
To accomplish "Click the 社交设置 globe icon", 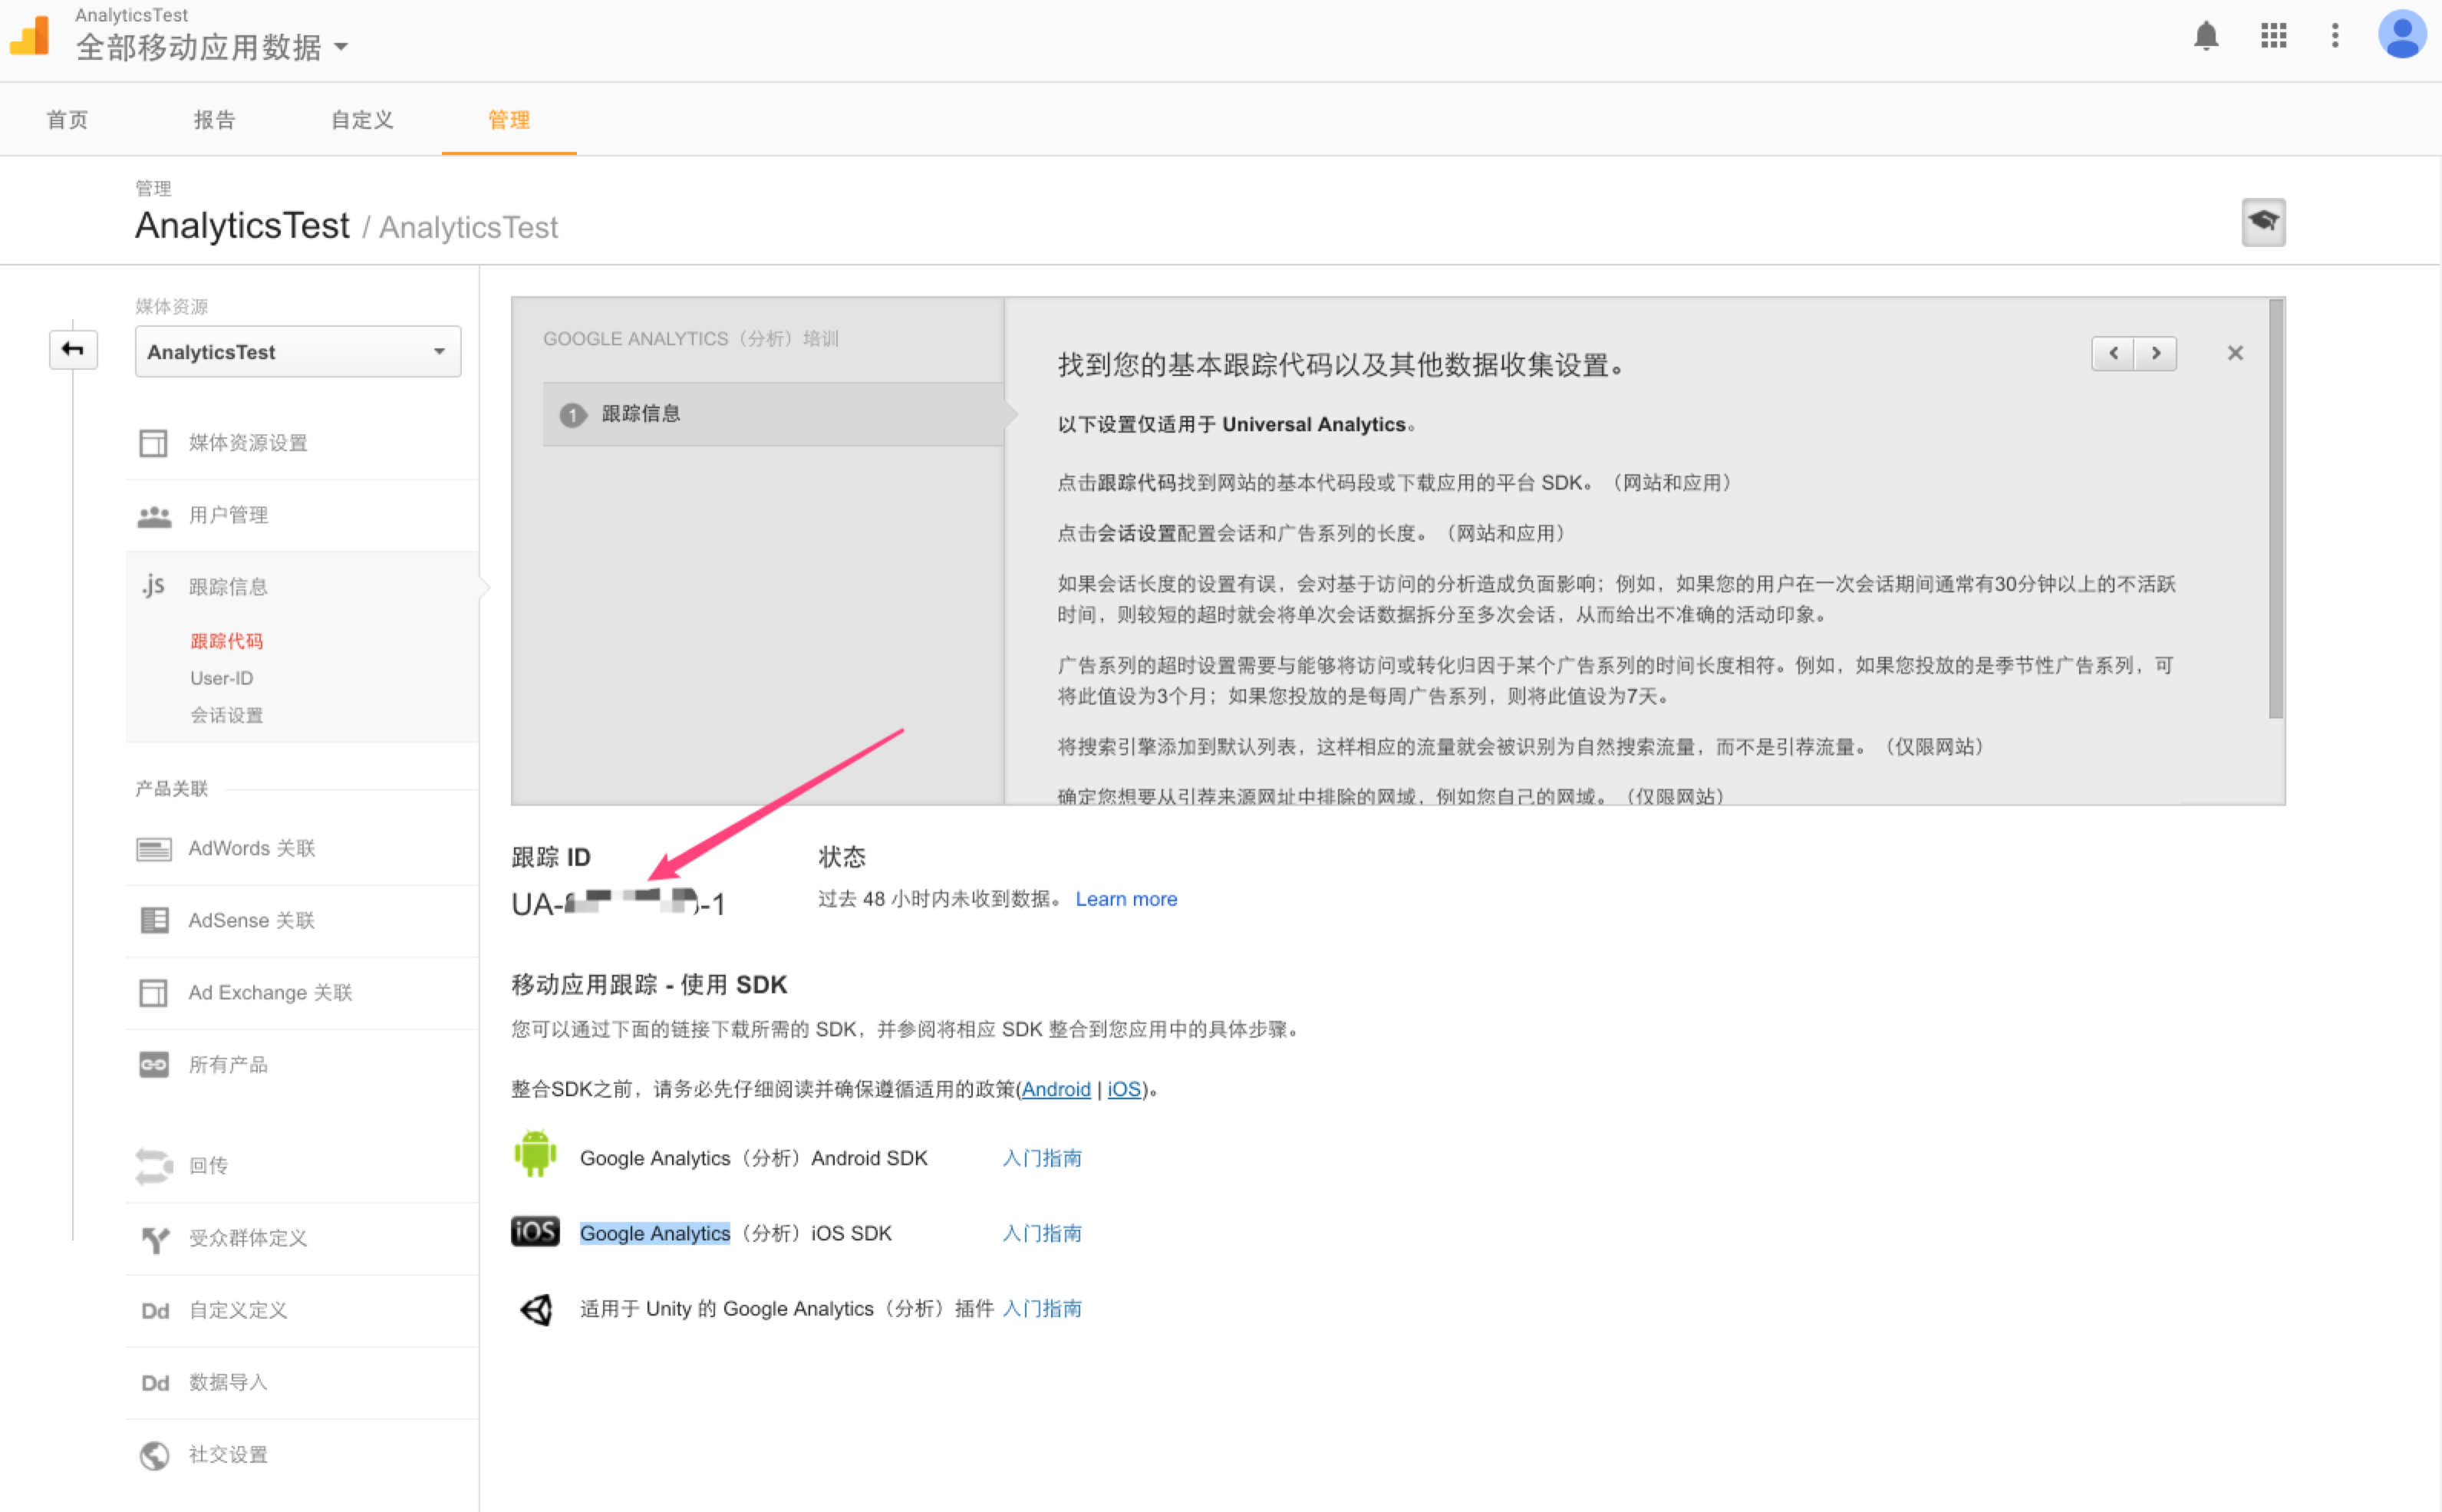I will [154, 1455].
